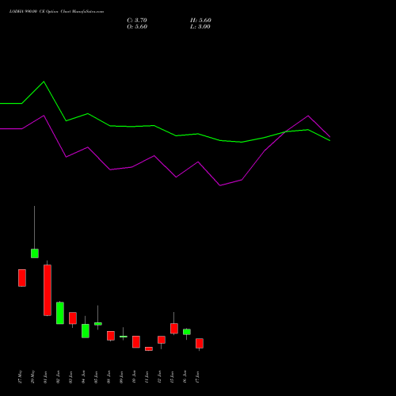The height and width of the screenshot is (396, 396).
Task: Click the chart title text at top left
Action: point(56,12)
